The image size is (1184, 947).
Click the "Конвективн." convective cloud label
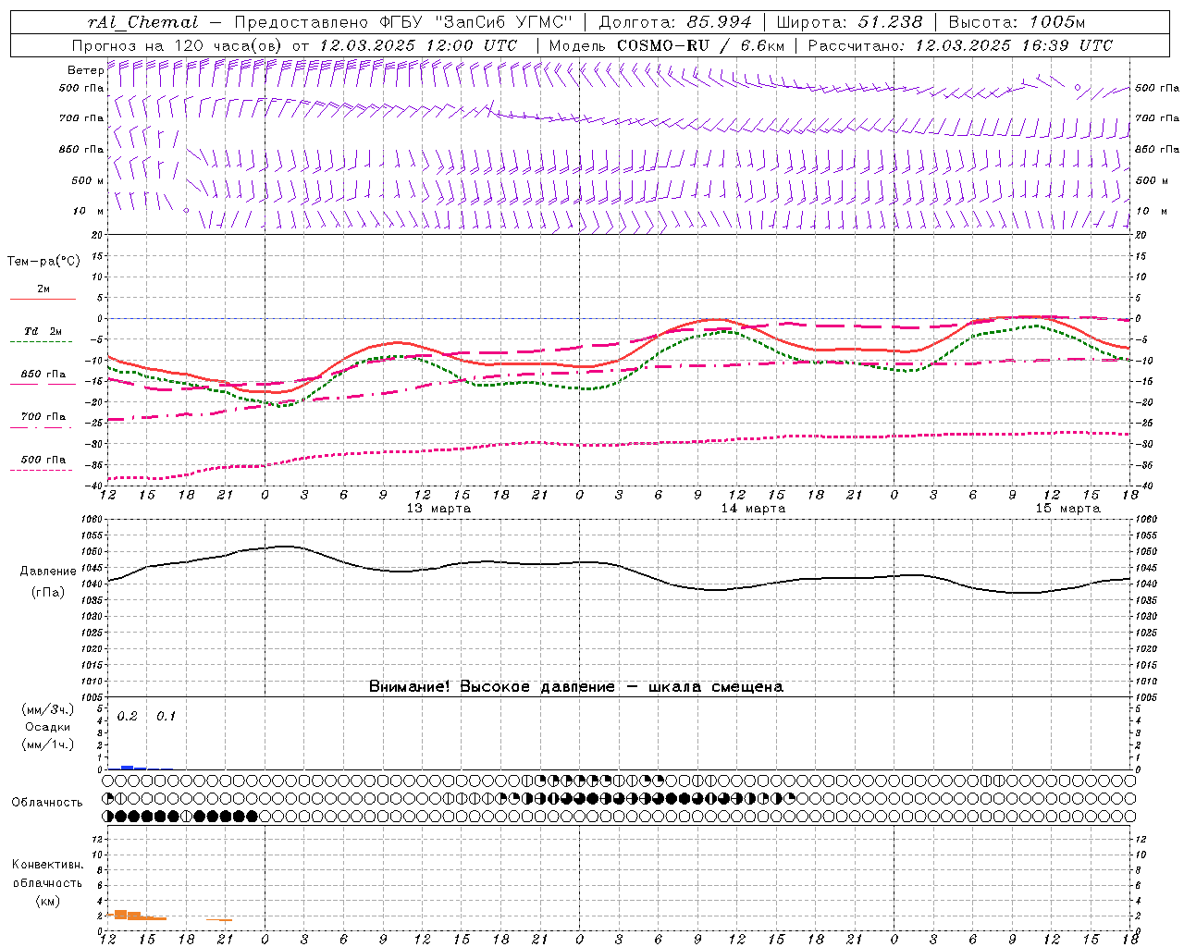pos(47,865)
